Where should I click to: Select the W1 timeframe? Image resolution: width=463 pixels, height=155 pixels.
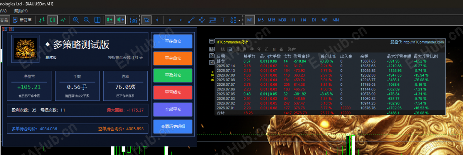(325, 20)
